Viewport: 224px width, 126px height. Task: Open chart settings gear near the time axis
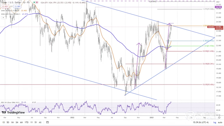tap(219, 118)
